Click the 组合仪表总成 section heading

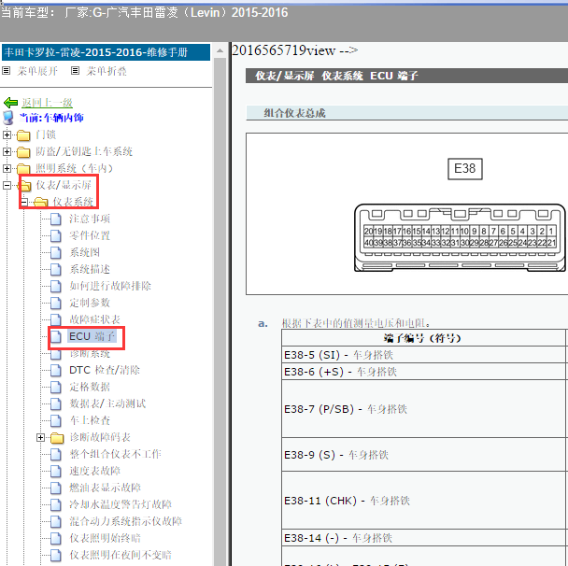click(295, 113)
